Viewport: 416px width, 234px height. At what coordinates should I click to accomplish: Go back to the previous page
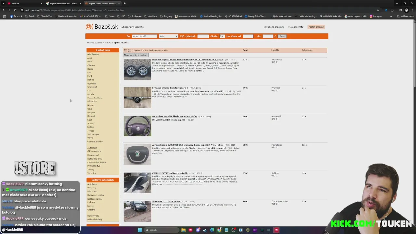coord(4,10)
